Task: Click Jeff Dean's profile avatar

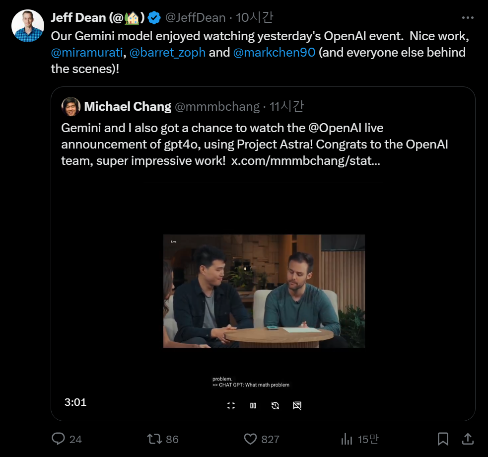Action: pyautogui.click(x=28, y=26)
